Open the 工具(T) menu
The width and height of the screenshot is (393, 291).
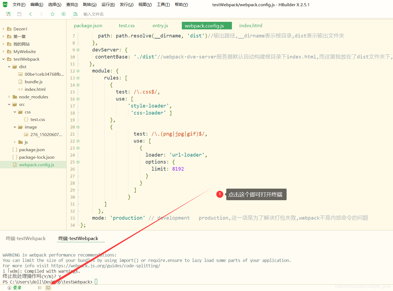(163, 5)
